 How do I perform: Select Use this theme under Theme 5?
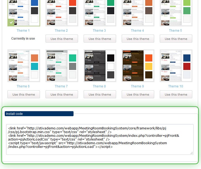coord(176,39)
